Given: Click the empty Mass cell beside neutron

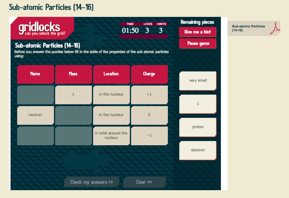Looking at the screenshot, I should [73, 115].
